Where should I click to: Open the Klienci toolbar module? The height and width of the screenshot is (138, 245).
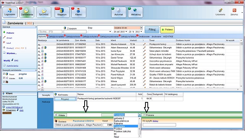[78, 12]
